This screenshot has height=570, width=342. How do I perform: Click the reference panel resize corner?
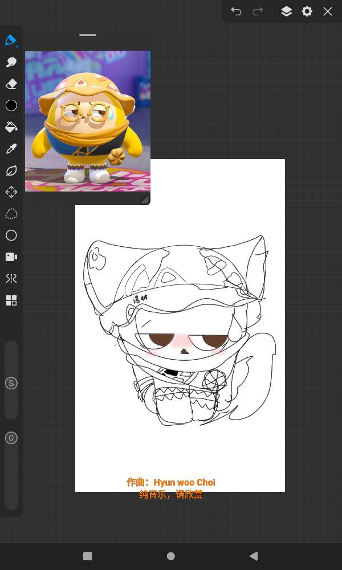point(145,199)
